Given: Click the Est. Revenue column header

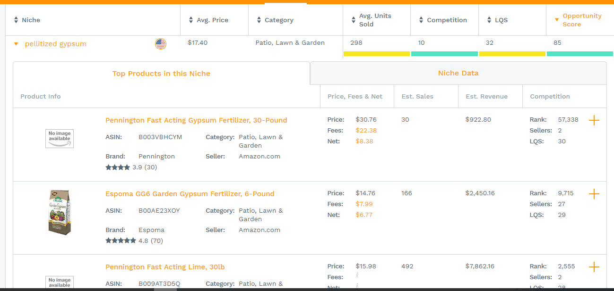Looking at the screenshot, I should coord(487,97).
